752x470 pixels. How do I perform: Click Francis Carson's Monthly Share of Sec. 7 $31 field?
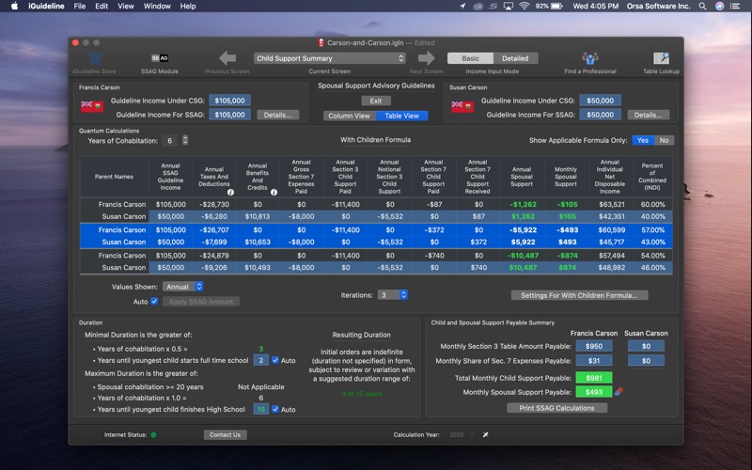tap(594, 360)
